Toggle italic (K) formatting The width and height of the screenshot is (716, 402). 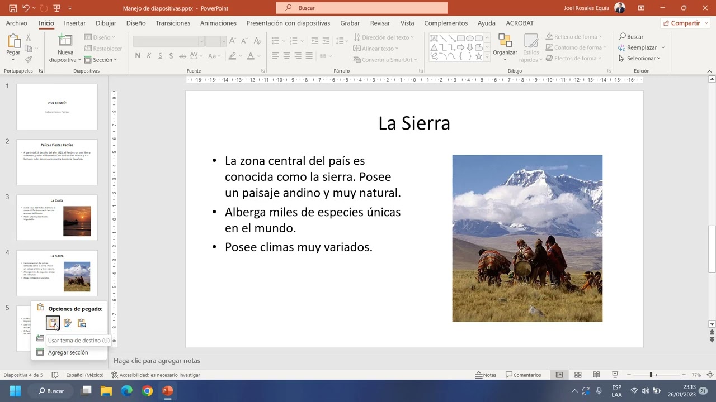[x=149, y=56]
